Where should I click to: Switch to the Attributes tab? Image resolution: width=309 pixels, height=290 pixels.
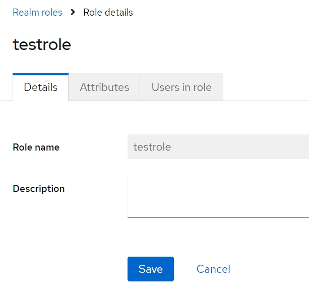click(104, 87)
